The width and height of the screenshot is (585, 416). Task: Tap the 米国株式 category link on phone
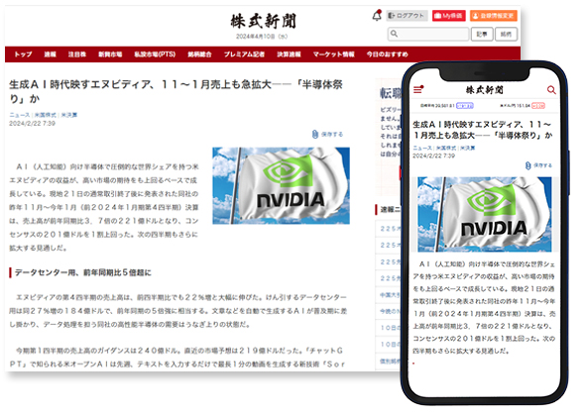[x=446, y=148]
